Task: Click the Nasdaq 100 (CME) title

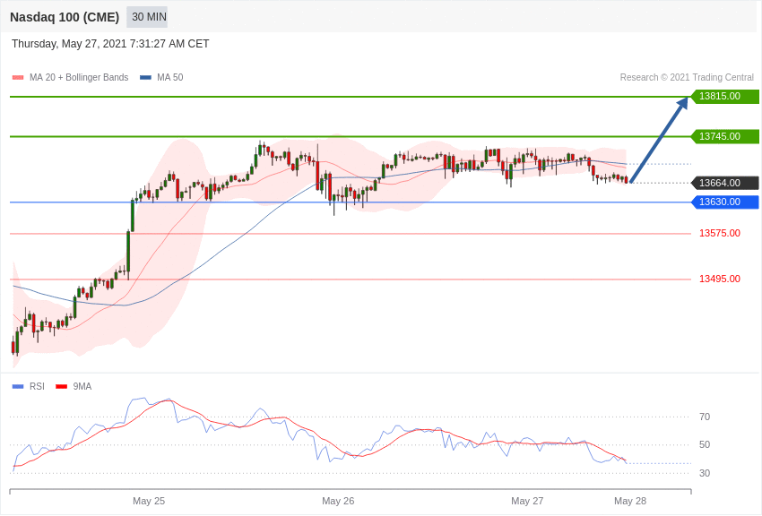Action: point(65,17)
